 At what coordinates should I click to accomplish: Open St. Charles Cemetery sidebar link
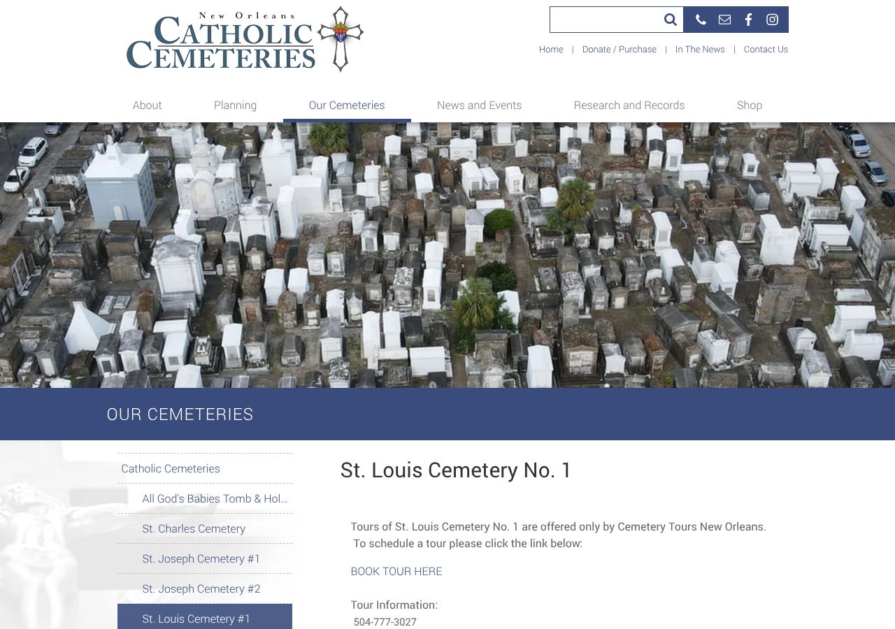coord(205,528)
